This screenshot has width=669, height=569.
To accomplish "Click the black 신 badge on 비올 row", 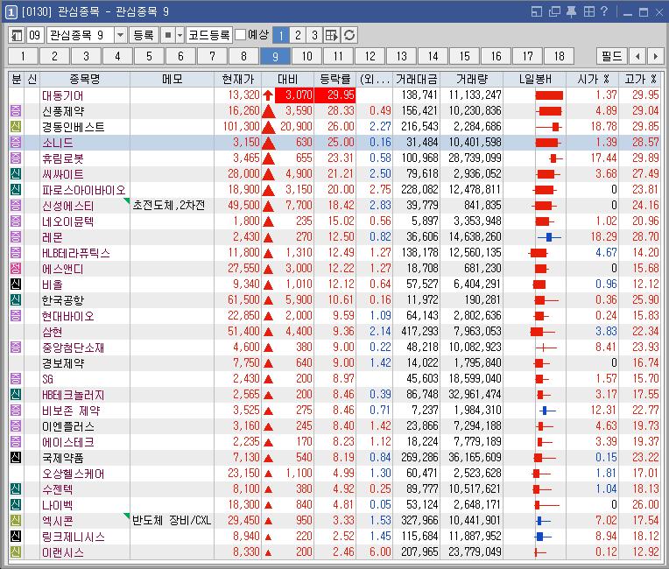I will (16, 284).
